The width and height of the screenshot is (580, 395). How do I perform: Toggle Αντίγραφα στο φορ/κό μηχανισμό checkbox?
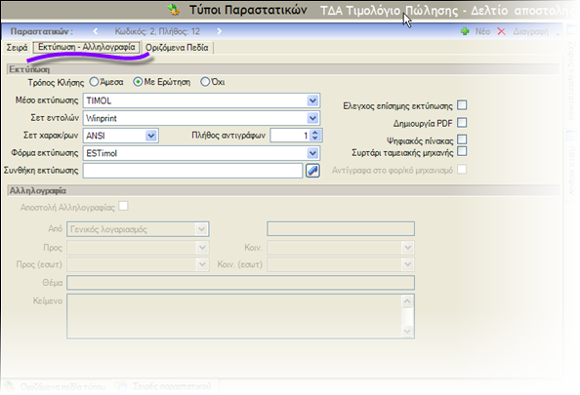462,170
